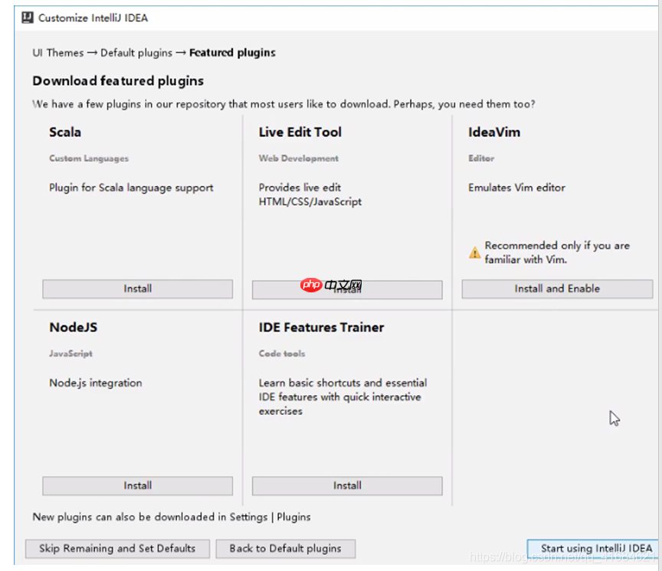Click the NodeJS plugin title
Image resolution: width=662 pixels, height=571 pixels.
(x=73, y=328)
